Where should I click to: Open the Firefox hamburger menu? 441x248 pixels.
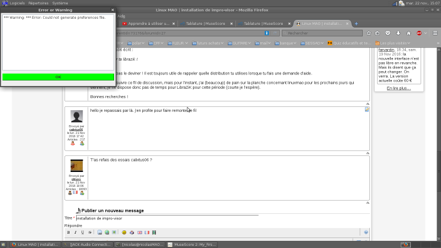(435, 33)
